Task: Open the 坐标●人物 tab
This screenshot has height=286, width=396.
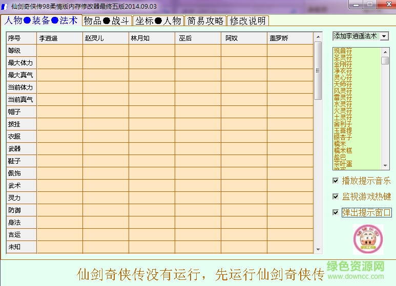Action: [x=158, y=20]
